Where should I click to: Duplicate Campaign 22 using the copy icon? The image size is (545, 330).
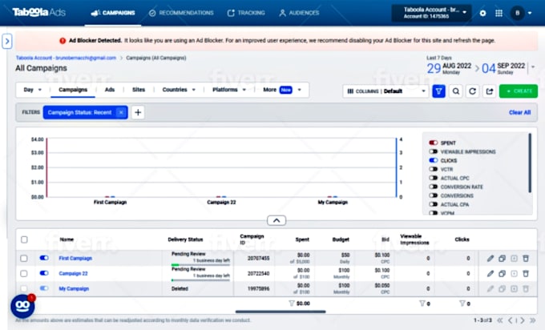pyautogui.click(x=503, y=273)
